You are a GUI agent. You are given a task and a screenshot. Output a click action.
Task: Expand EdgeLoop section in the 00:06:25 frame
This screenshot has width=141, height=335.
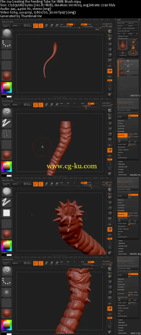tap(121, 120)
